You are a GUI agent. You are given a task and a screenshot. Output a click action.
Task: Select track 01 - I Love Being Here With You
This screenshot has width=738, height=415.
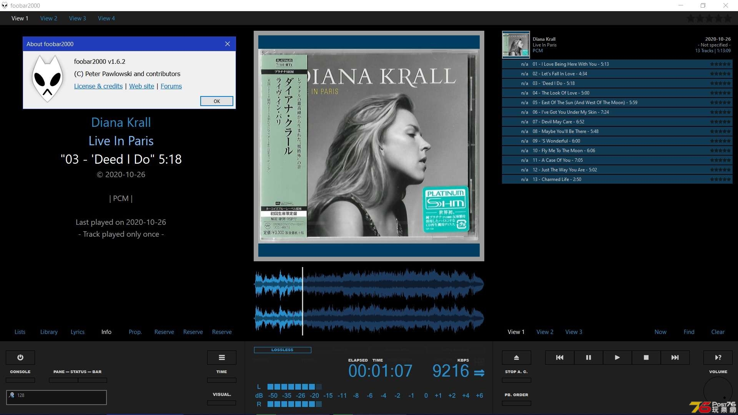(x=617, y=64)
